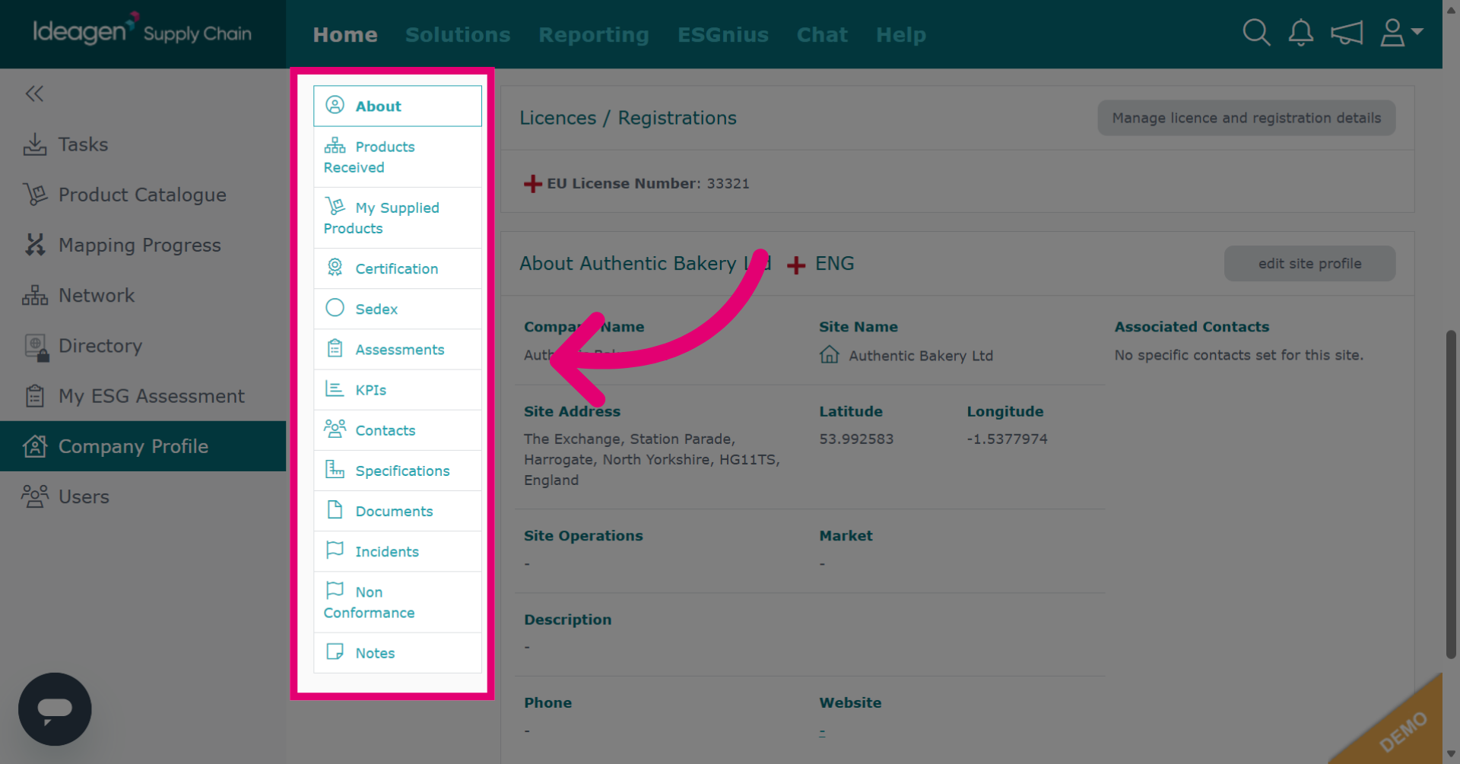
Task: Open the notifications bell
Action: [1301, 33]
